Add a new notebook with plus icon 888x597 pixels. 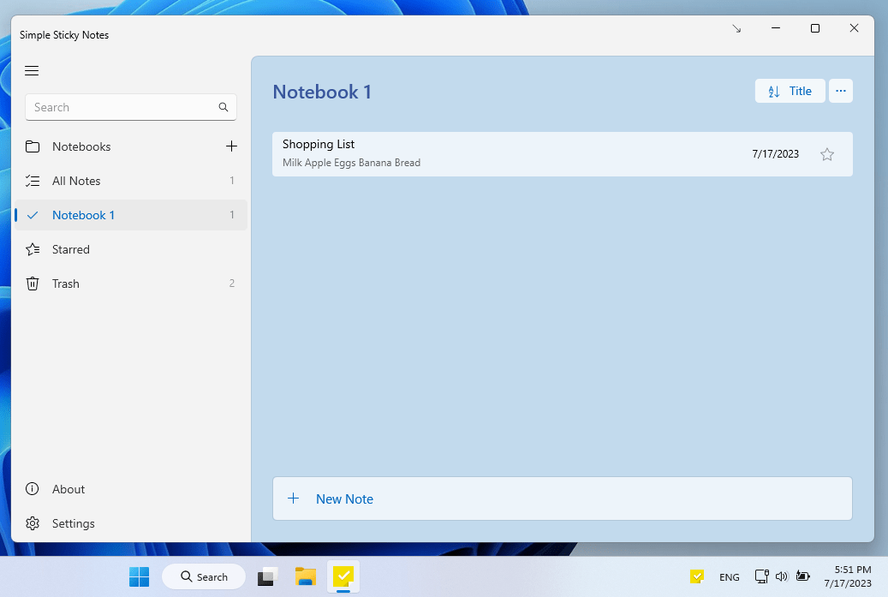(231, 146)
